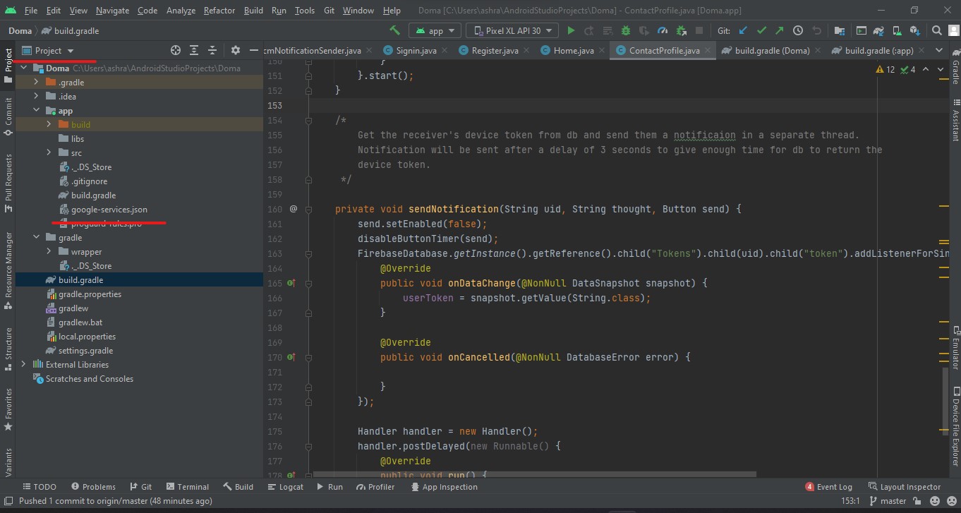This screenshot has width=961, height=513.
Task: Click Git commit green checkmark
Action: pyautogui.click(x=761, y=30)
